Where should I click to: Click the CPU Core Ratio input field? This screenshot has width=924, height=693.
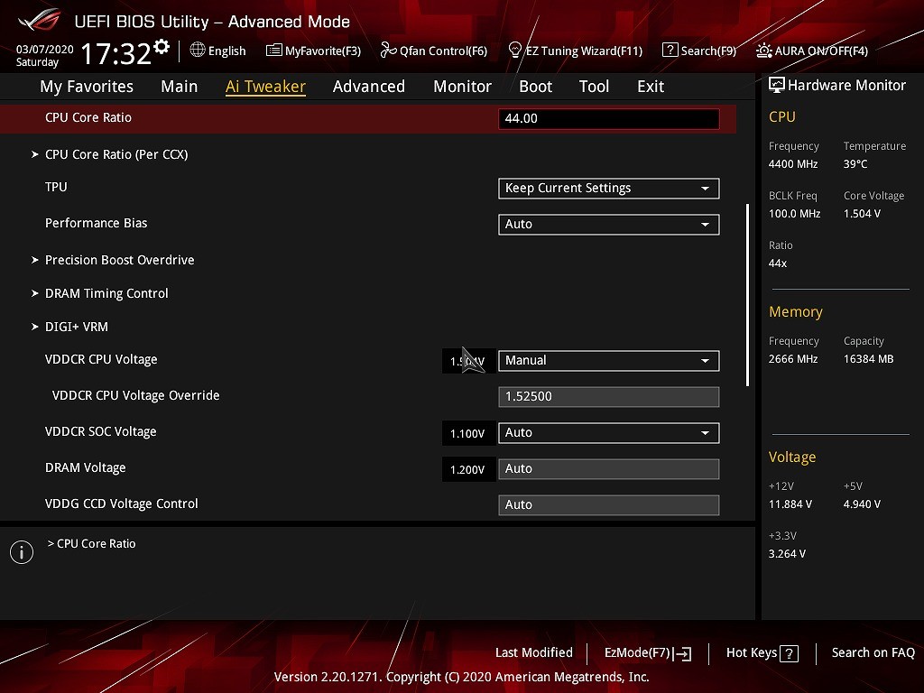coord(608,119)
